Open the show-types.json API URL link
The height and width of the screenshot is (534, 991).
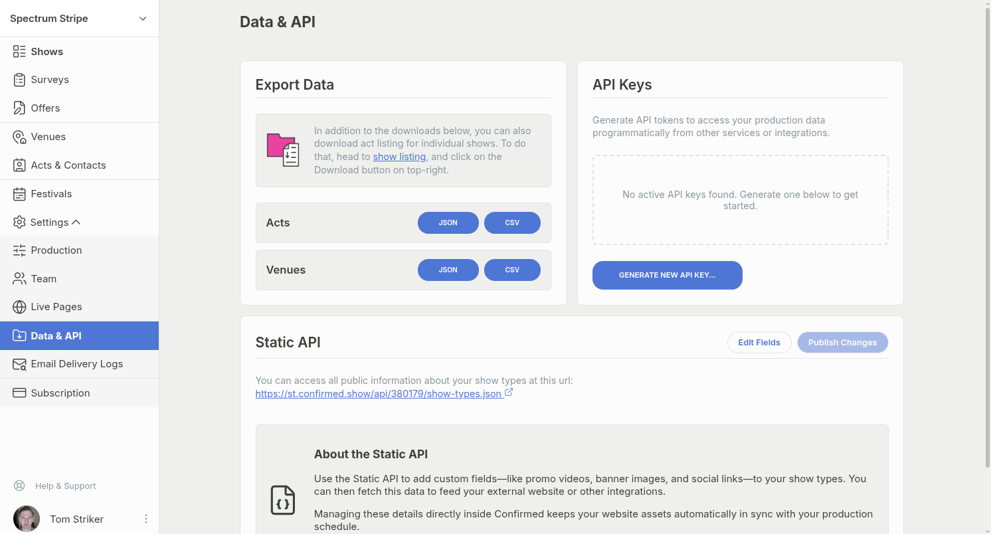click(x=379, y=394)
